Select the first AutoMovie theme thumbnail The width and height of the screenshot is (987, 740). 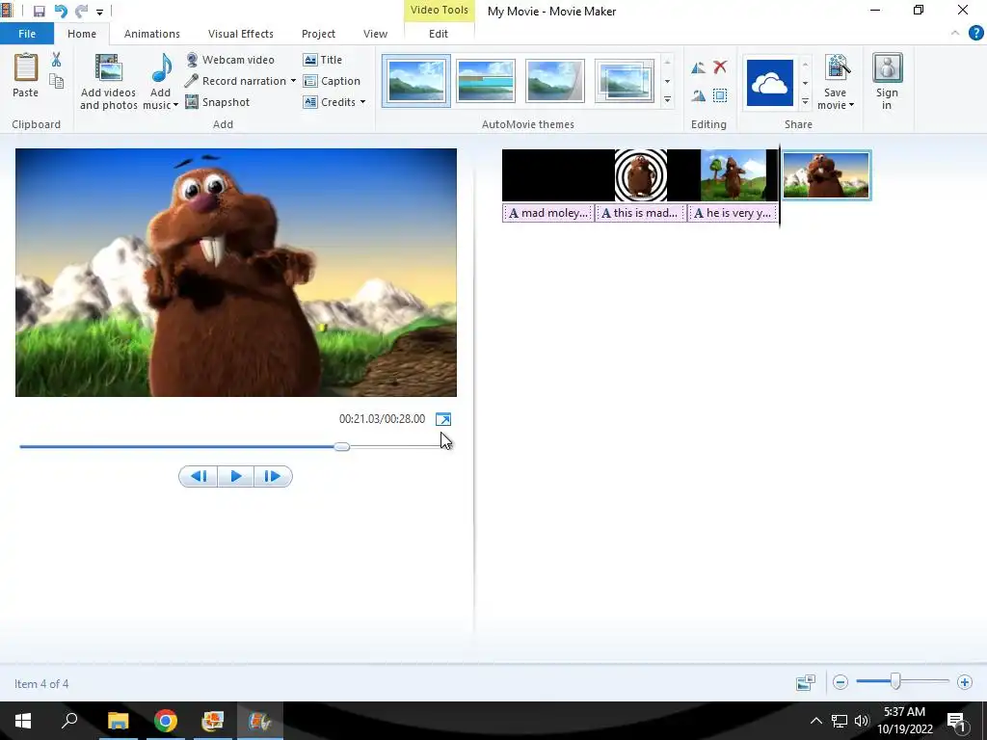click(416, 81)
